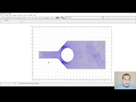
Task: Open the Plot menu
Action: point(27,15)
